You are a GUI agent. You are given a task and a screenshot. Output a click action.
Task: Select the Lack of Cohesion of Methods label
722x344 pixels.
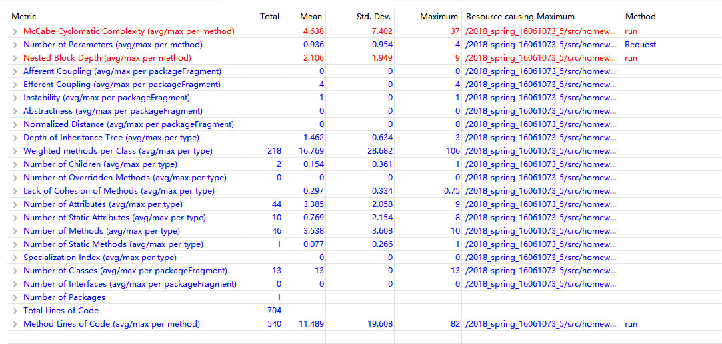[x=119, y=191]
